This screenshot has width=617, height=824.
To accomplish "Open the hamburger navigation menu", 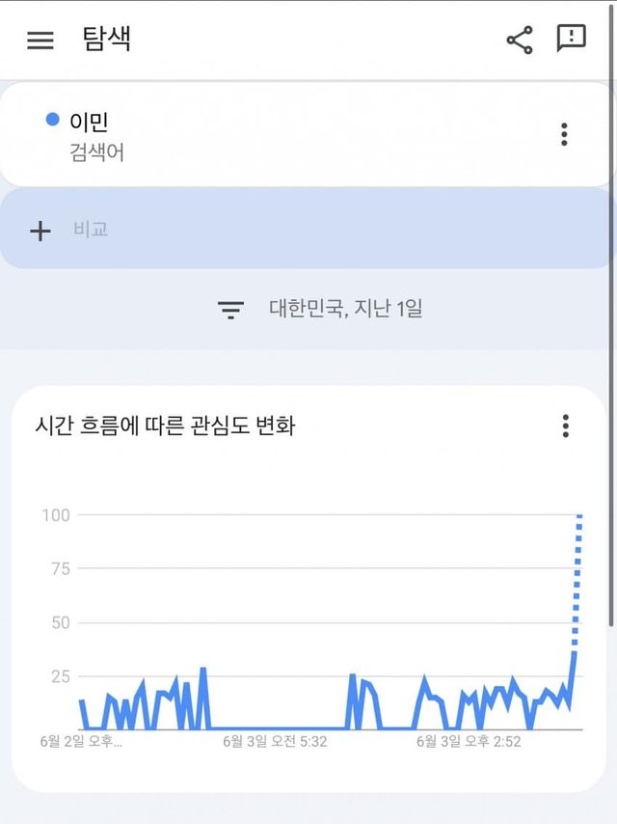I will click(40, 40).
